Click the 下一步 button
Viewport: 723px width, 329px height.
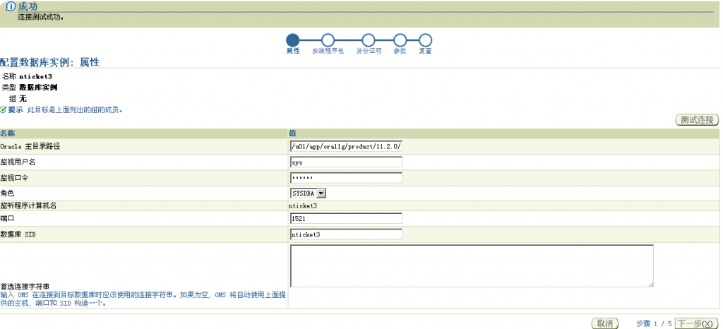tap(698, 323)
